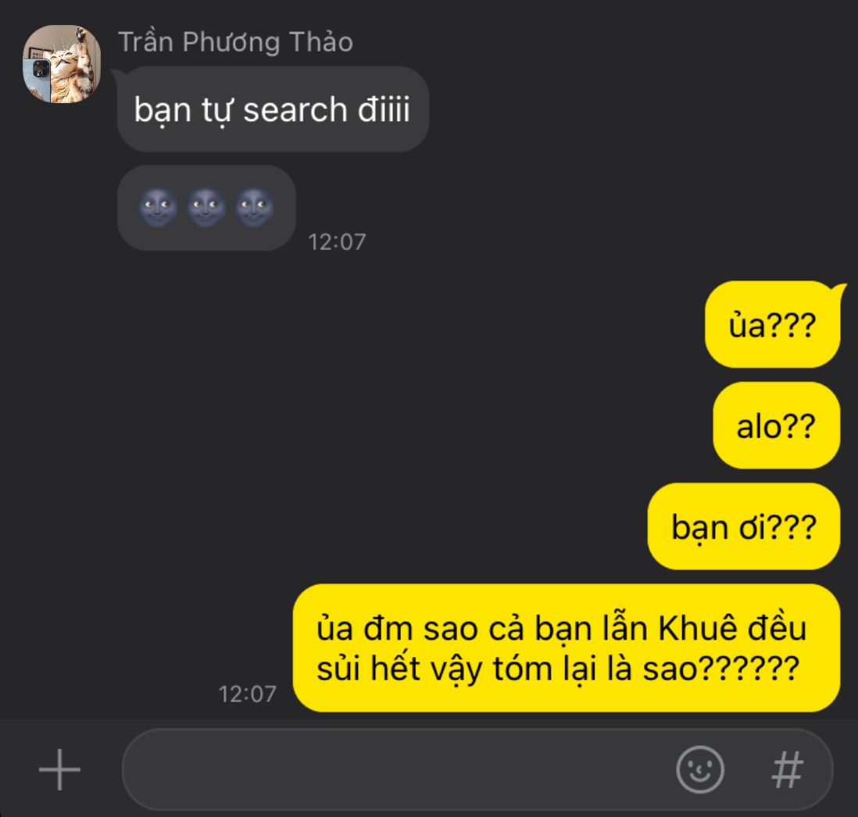The width and height of the screenshot is (858, 817).
Task: Click the 12:07 timestamp beside yellow message
Action: [247, 694]
